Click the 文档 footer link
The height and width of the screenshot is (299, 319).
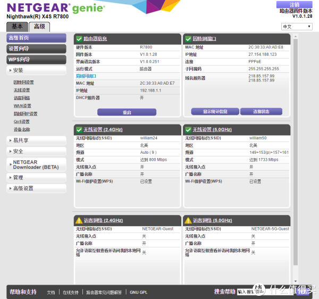[x=51, y=293]
